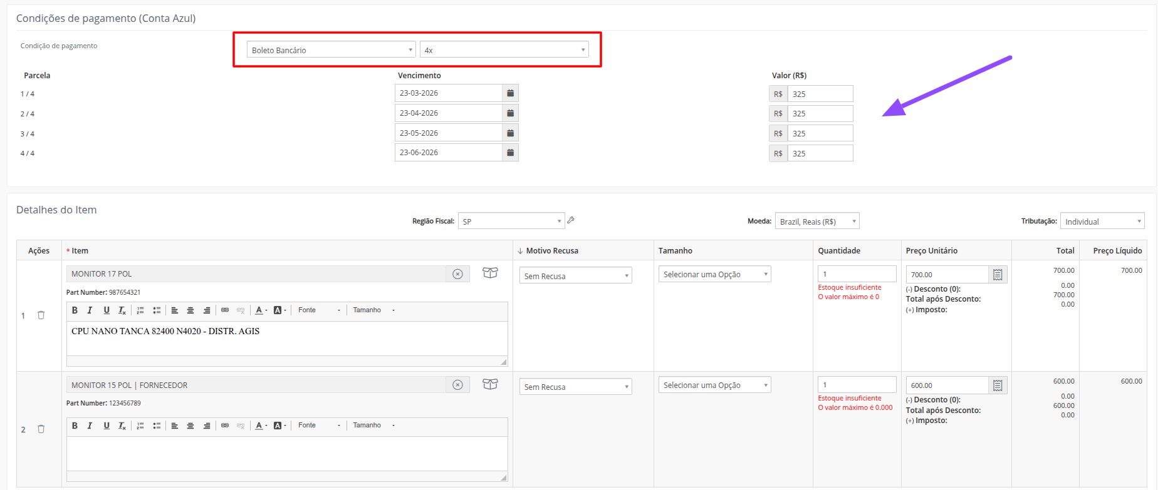This screenshot has width=1158, height=490.
Task: Delete item row 1 with trash icon
Action: (x=41, y=315)
